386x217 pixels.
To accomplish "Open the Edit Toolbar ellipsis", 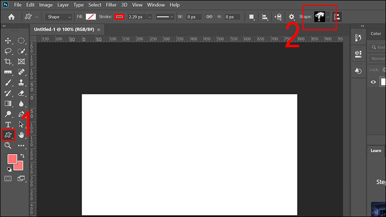I will click(x=21, y=146).
